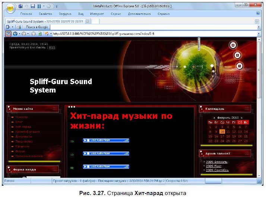Click the Поиск в Google button
Image resolution: width=266 pixels, height=198 pixels.
[37, 27]
